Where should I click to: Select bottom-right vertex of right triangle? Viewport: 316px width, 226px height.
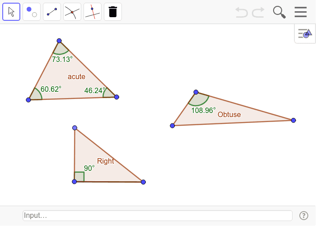pos(143,182)
